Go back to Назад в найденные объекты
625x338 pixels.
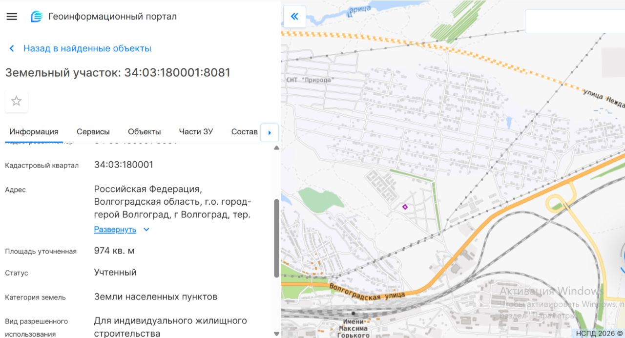point(81,48)
